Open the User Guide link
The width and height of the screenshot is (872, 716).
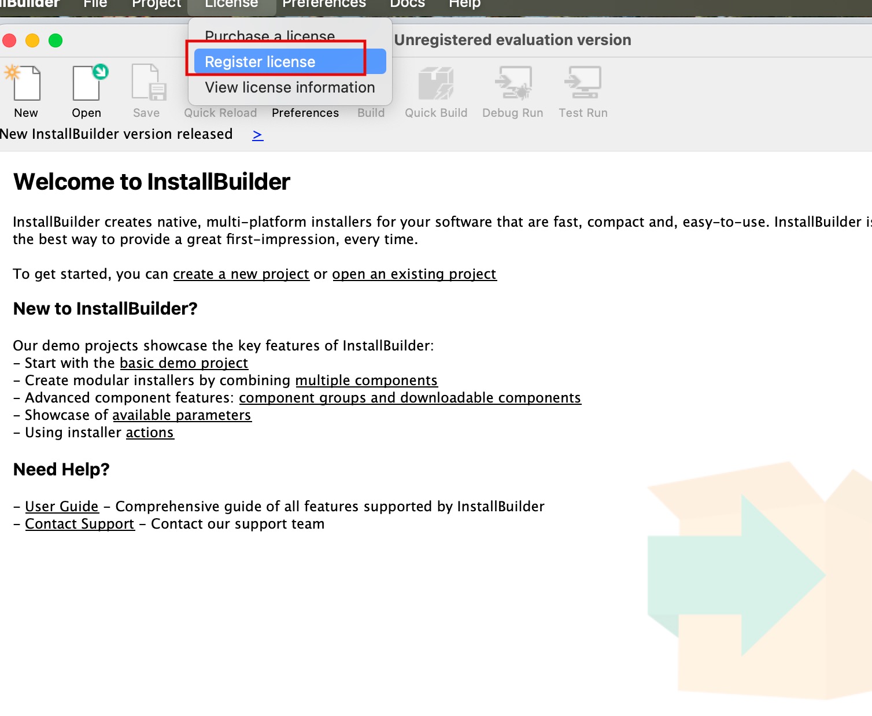pos(62,507)
